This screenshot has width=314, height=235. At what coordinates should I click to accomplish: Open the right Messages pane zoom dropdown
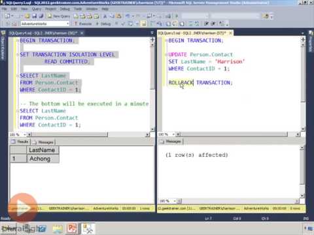click(175, 201)
